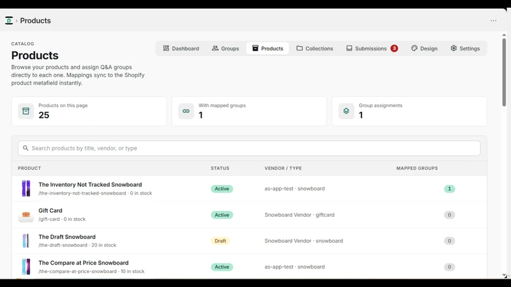Click Gift Card mapped groups count 0

450,215
